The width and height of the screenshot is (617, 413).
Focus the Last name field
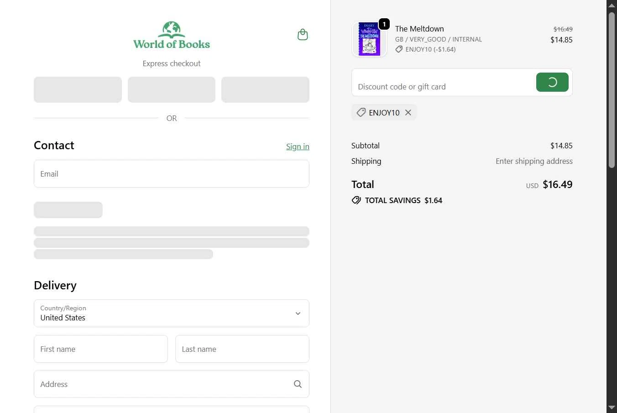point(242,349)
